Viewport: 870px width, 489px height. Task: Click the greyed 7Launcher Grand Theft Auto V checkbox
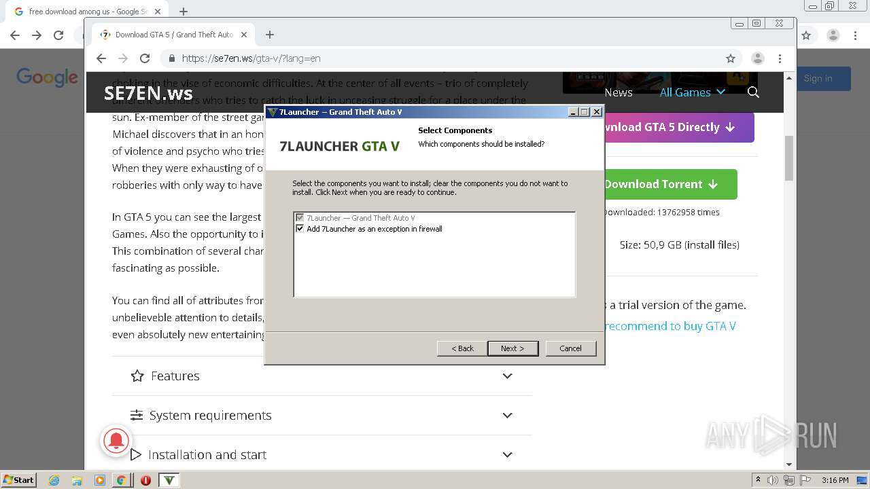(300, 218)
